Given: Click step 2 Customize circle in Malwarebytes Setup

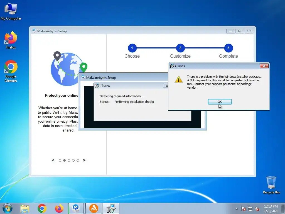Looking at the screenshot, I should click(x=180, y=48).
